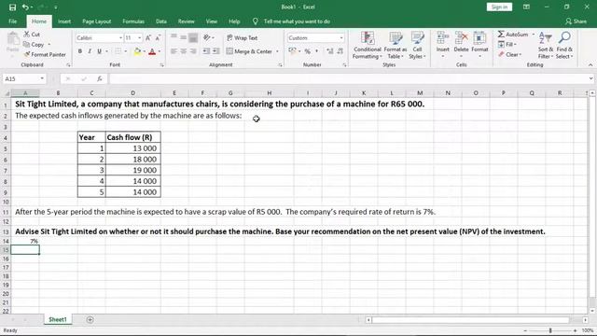The height and width of the screenshot is (336, 597).
Task: Click the Save icon in title bar
Action: (x=12, y=7)
